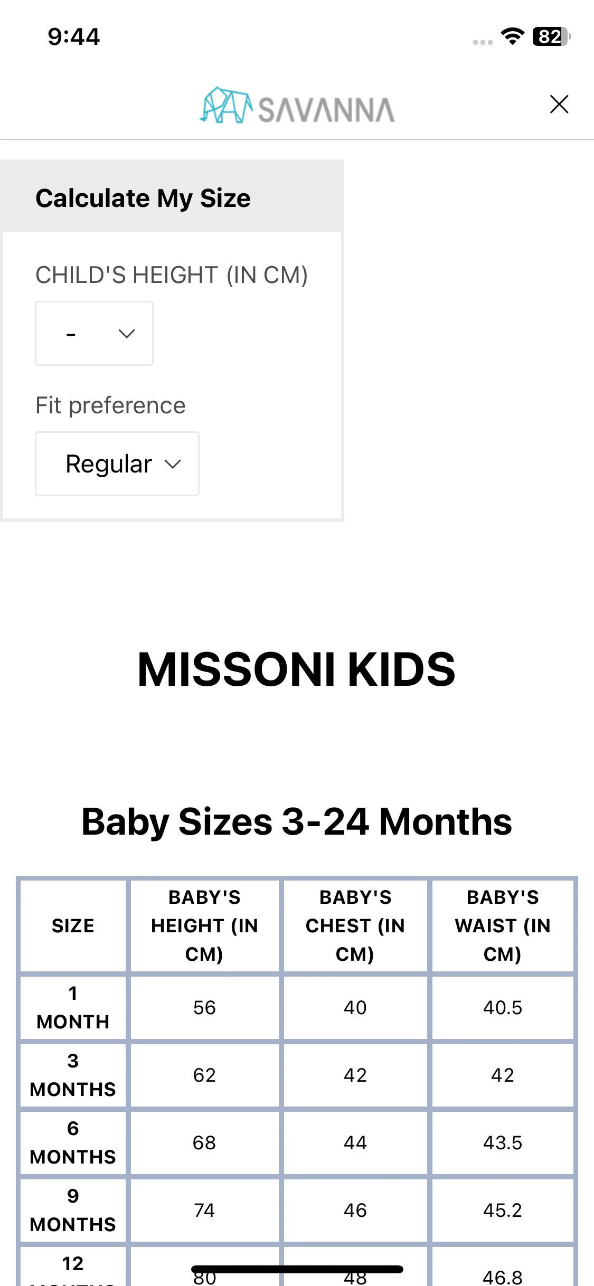Select the Baby Sizes 3-24 Months heading
The image size is (594, 1286).
click(x=297, y=822)
